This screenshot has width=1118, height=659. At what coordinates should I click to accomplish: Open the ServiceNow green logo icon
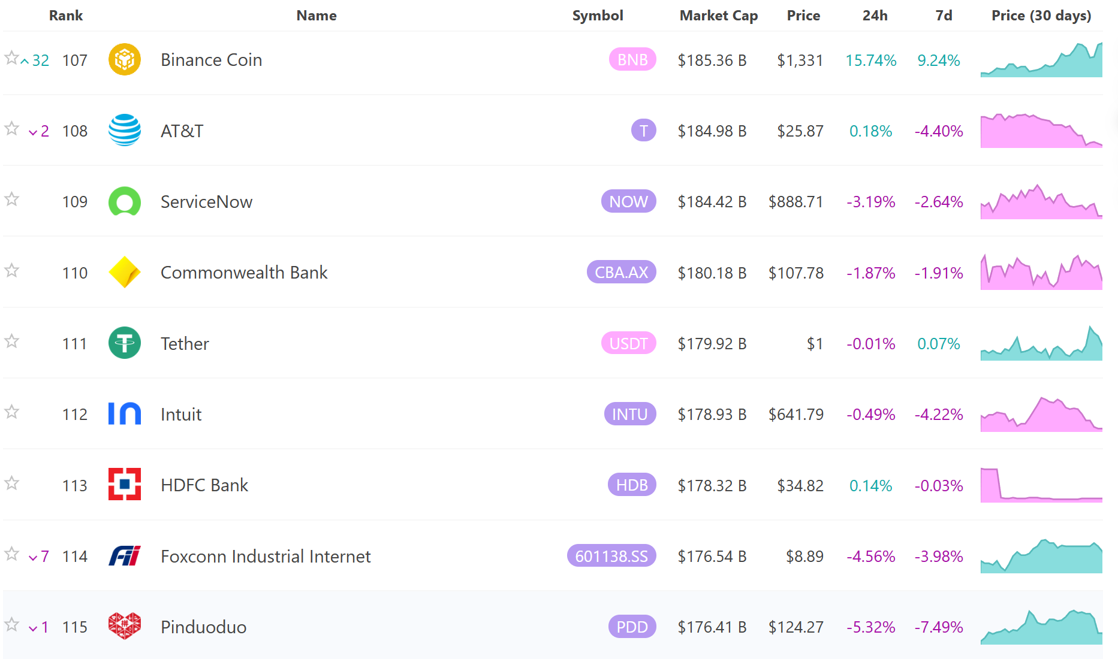coord(124,202)
